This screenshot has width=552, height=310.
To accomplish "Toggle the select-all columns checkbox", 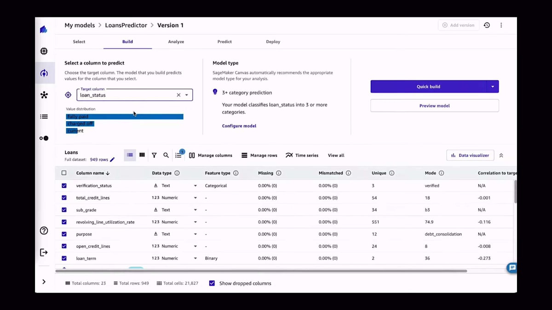I will [x=64, y=173].
